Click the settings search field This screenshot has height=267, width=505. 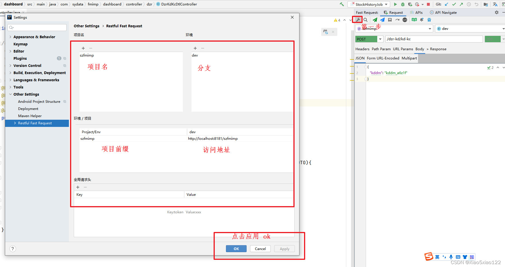[x=37, y=28]
